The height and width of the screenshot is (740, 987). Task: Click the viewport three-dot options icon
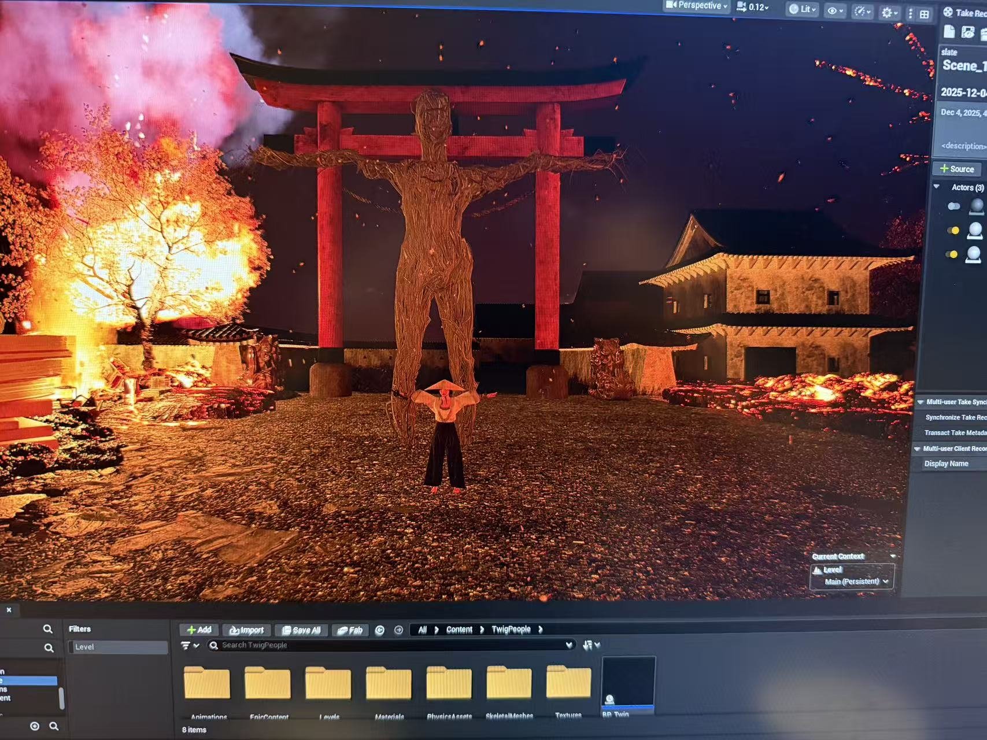pos(911,14)
